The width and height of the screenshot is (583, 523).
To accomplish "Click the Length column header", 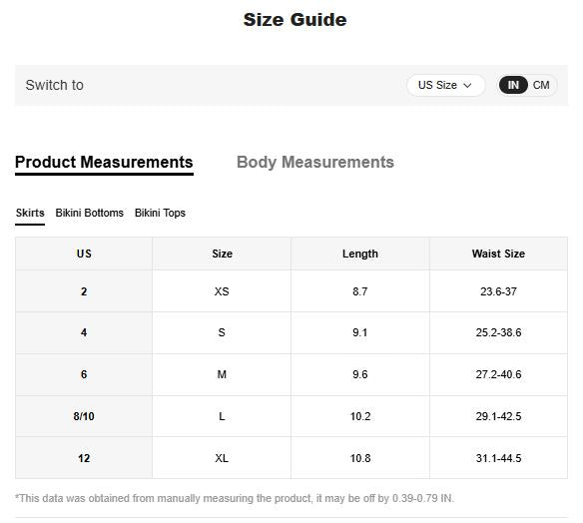I will click(x=360, y=254).
